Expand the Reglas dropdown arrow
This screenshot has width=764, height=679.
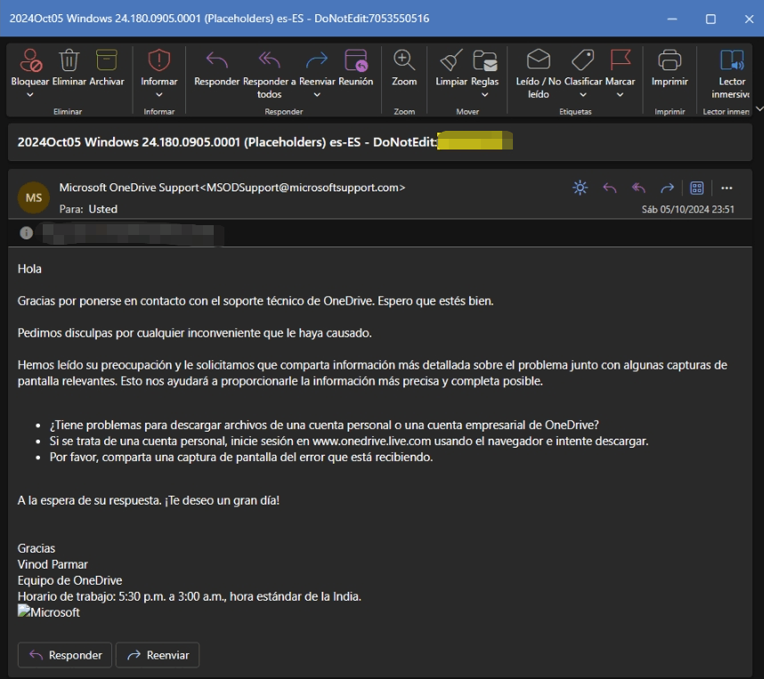pos(484,94)
